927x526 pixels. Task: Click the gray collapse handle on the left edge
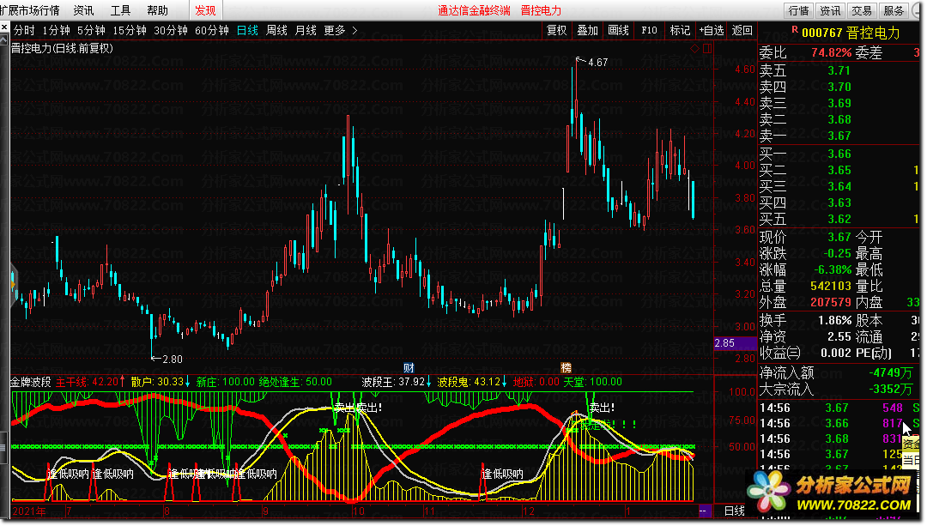click(14, 286)
